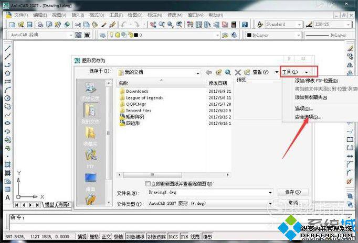Select the Cut scissors icon
358x243 pixels.
[78, 25]
